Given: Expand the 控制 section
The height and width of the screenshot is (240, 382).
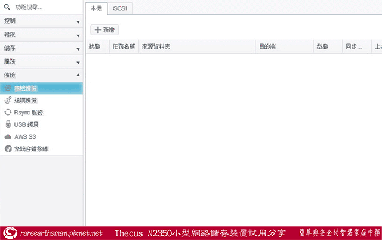Looking at the screenshot, I should [78, 21].
